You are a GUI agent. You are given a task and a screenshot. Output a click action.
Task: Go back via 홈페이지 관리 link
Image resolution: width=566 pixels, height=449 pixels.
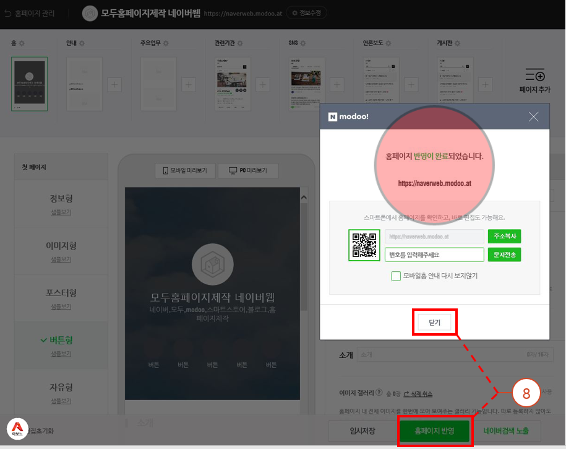click(x=30, y=14)
